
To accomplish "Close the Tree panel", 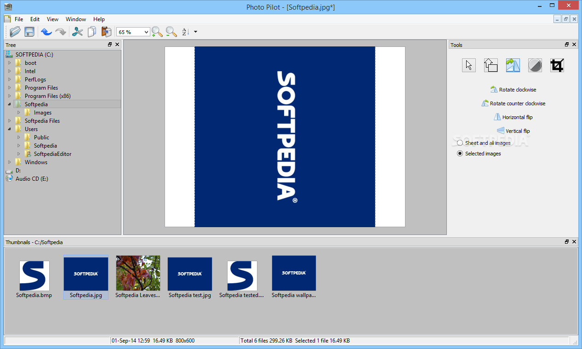I will tap(117, 45).
